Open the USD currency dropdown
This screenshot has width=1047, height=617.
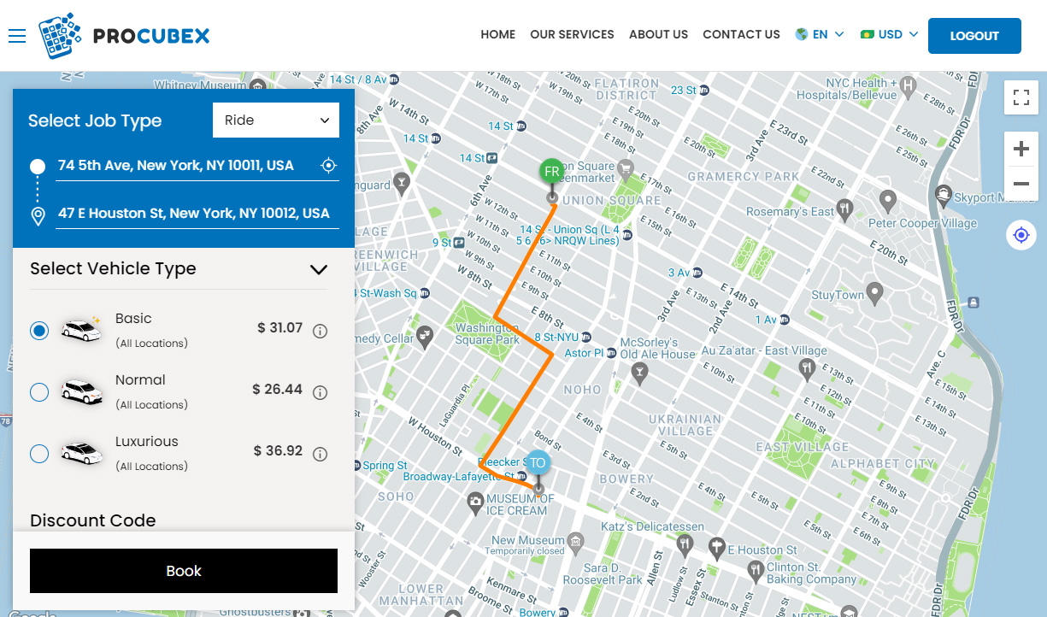(x=890, y=35)
